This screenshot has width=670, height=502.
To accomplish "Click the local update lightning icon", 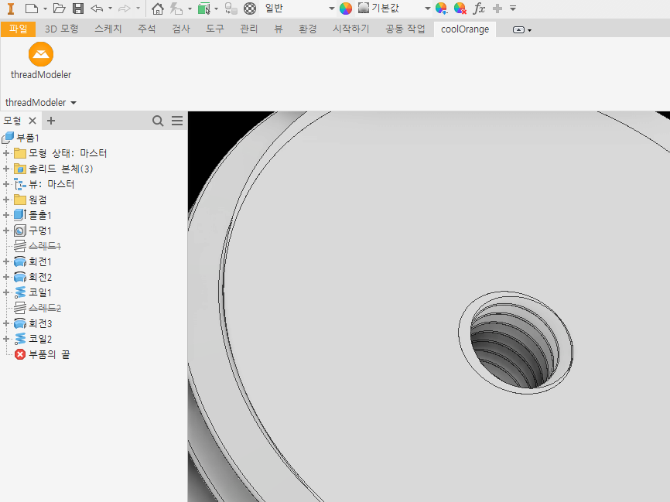I will click(176, 8).
